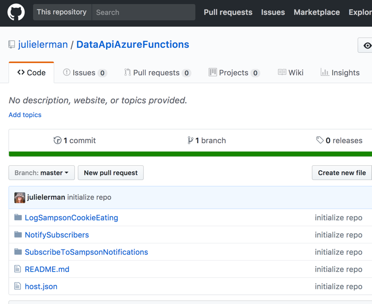Click the green language bar
This screenshot has height=304, width=372.
(190, 154)
